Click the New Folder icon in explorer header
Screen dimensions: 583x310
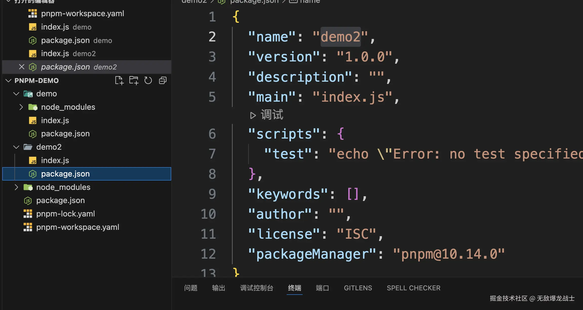pyautogui.click(x=133, y=80)
